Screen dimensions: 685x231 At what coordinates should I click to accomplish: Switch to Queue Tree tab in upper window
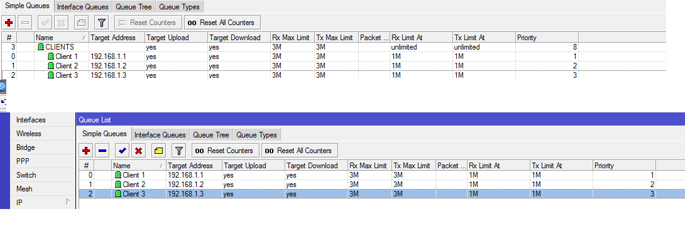(134, 7)
